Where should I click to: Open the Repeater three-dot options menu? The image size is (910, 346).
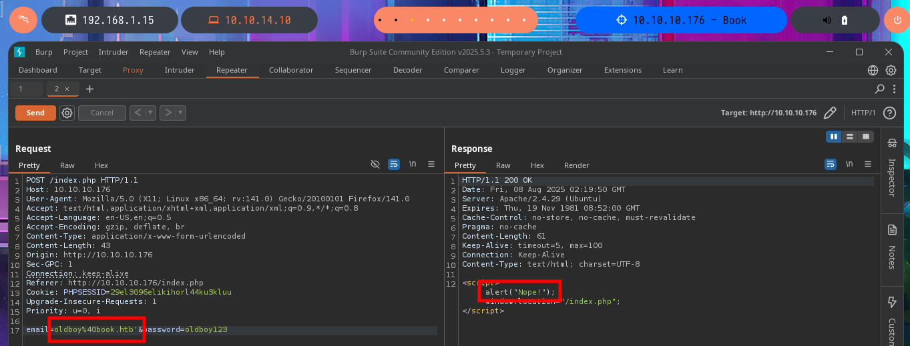(x=893, y=89)
